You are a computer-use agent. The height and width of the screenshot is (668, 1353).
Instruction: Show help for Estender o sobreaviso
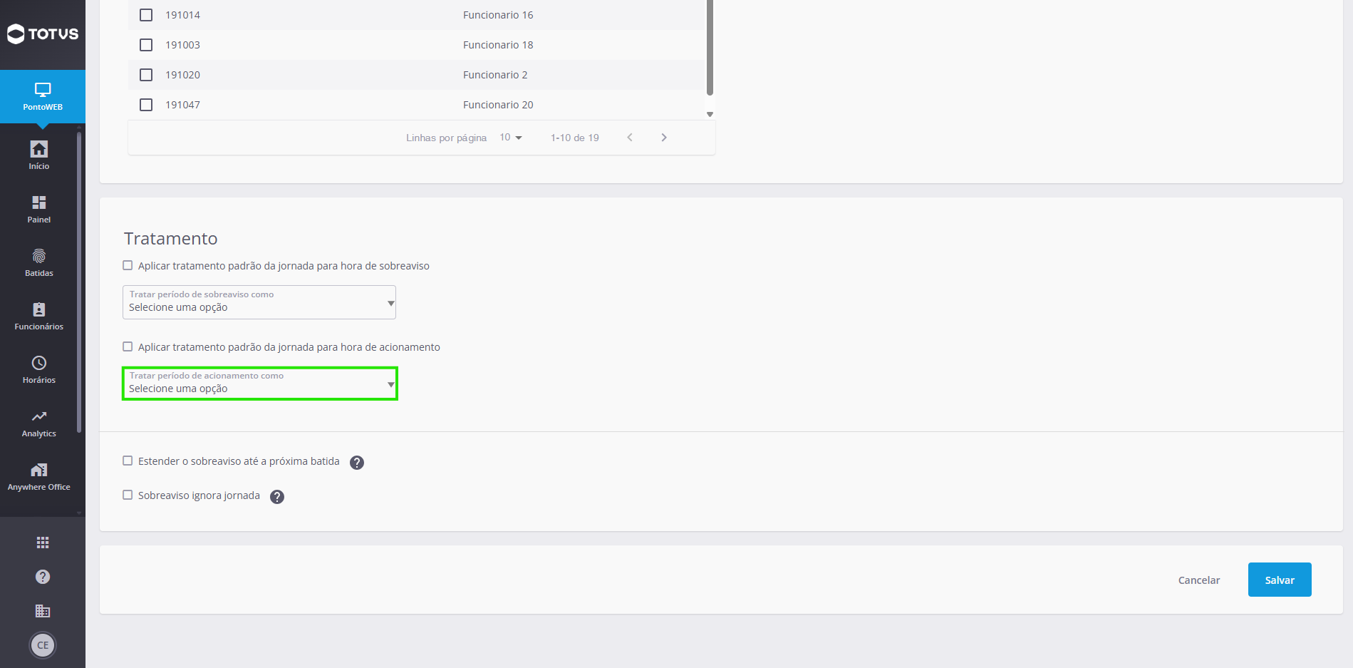tap(357, 463)
